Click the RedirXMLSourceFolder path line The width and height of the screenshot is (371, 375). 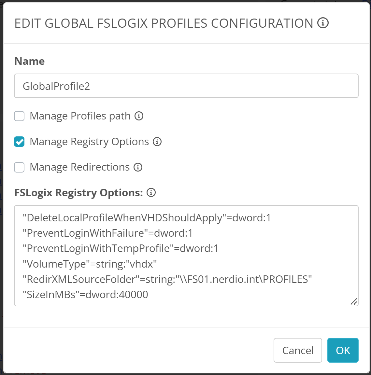[x=167, y=279]
